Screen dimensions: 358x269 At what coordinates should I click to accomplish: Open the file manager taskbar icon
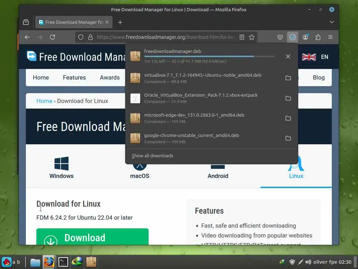click(35, 262)
